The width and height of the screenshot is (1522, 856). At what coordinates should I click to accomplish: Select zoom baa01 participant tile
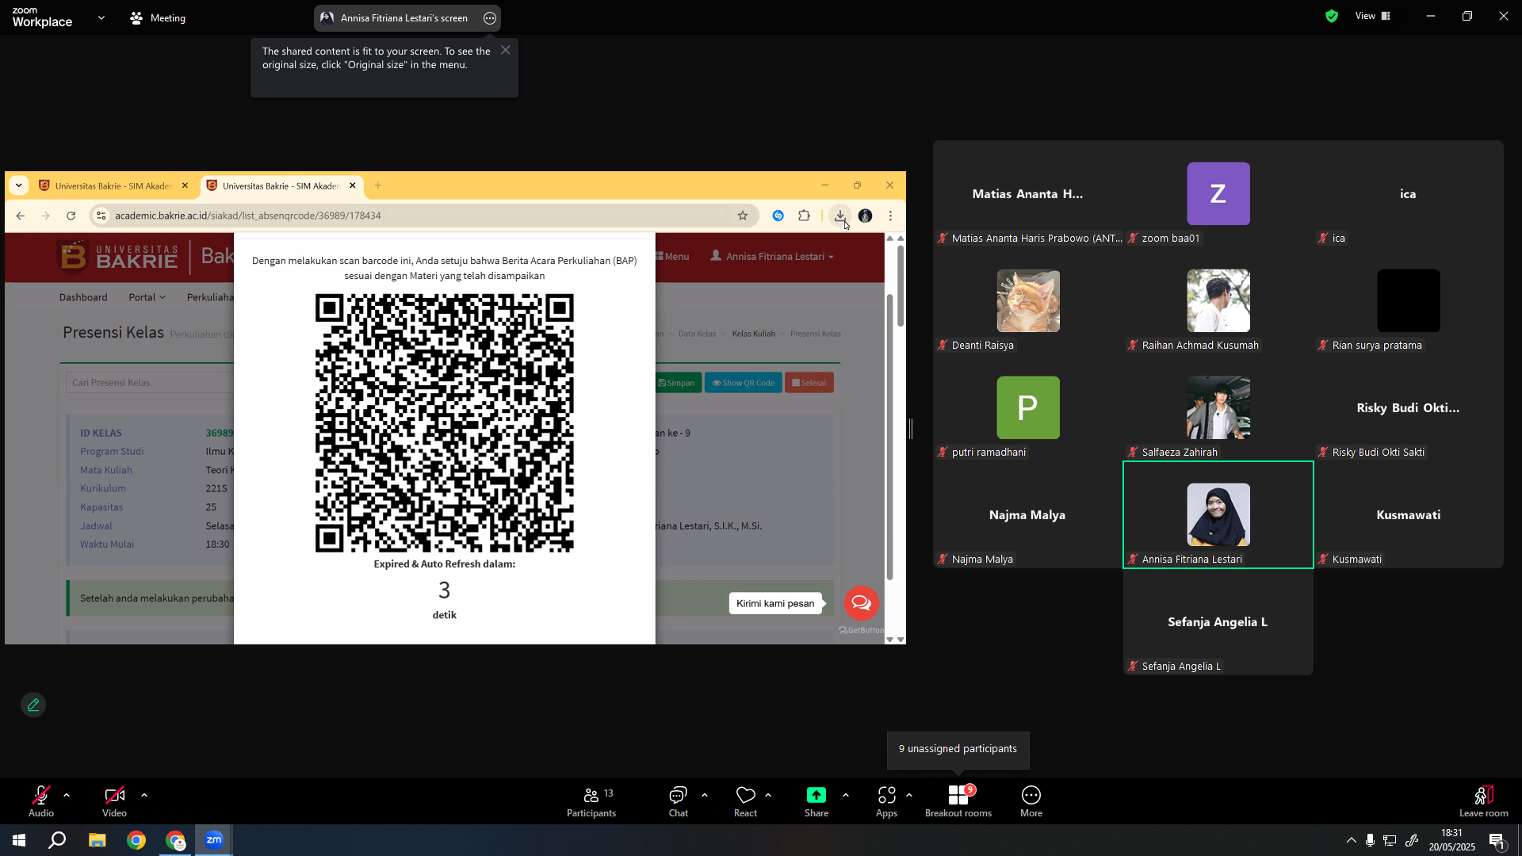pyautogui.click(x=1218, y=194)
